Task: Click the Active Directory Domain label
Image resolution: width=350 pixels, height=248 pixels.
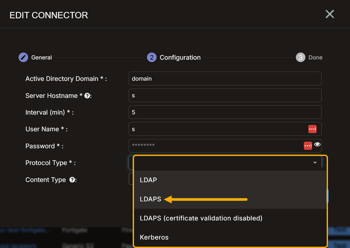Action: (66, 79)
